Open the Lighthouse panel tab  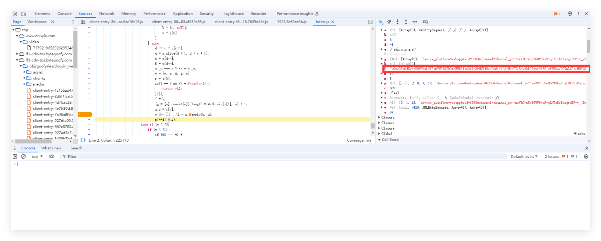point(234,14)
